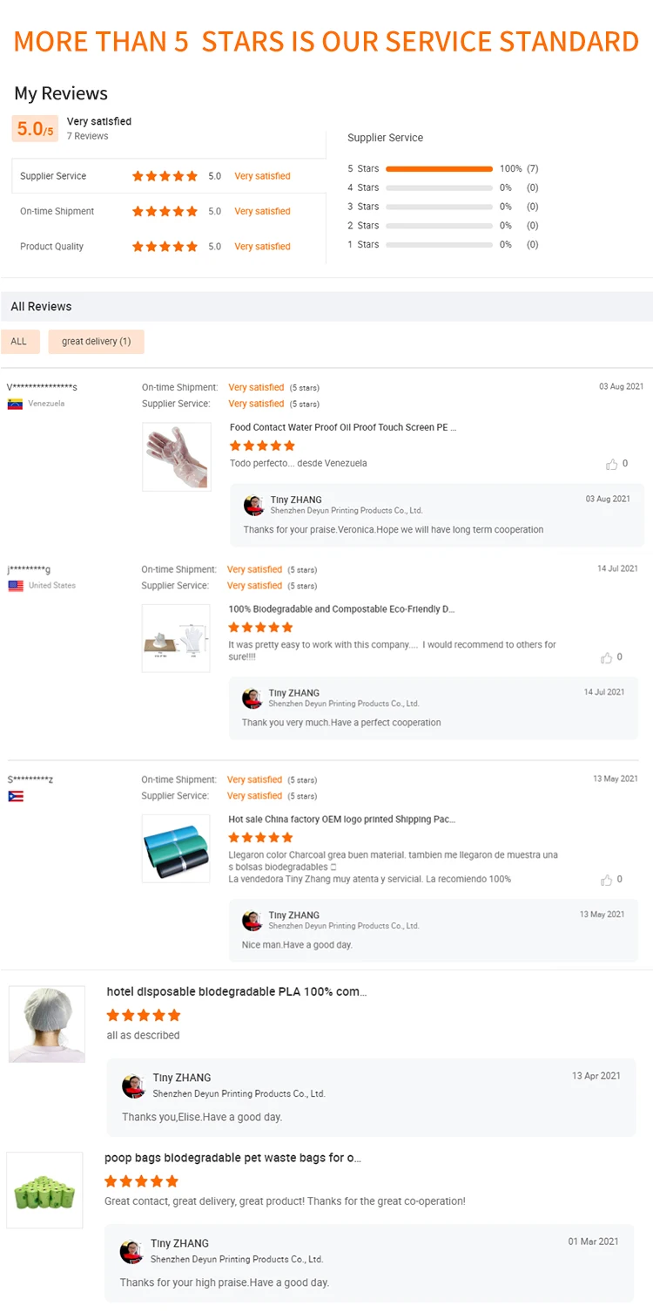This screenshot has height=1313, width=653.
Task: Open the Food Contact Water Proof gloves link
Action: (x=343, y=427)
